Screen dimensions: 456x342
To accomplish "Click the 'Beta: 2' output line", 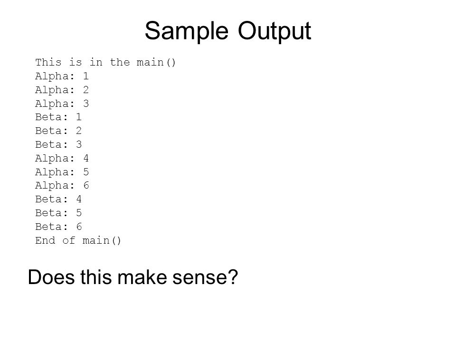I will click(58, 131).
